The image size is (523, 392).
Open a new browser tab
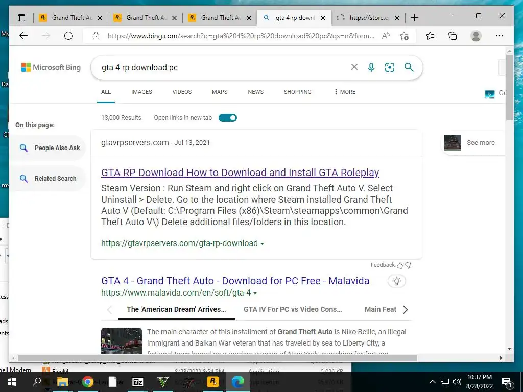[x=414, y=18]
